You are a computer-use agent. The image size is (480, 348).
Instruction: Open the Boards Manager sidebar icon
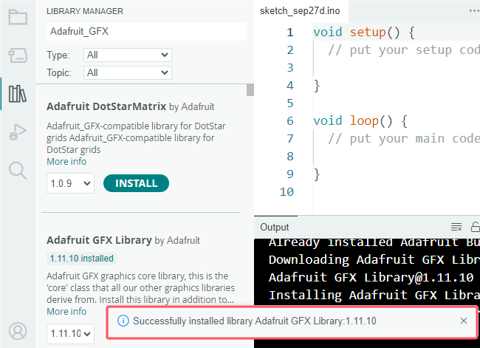point(18,55)
